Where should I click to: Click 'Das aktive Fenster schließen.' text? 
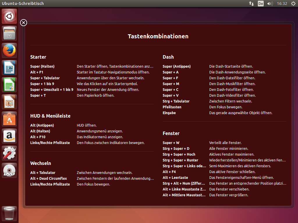[x=233, y=172]
